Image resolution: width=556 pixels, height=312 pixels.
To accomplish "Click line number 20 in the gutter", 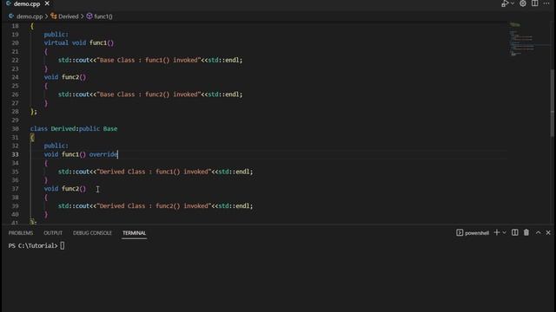I will tap(15, 42).
